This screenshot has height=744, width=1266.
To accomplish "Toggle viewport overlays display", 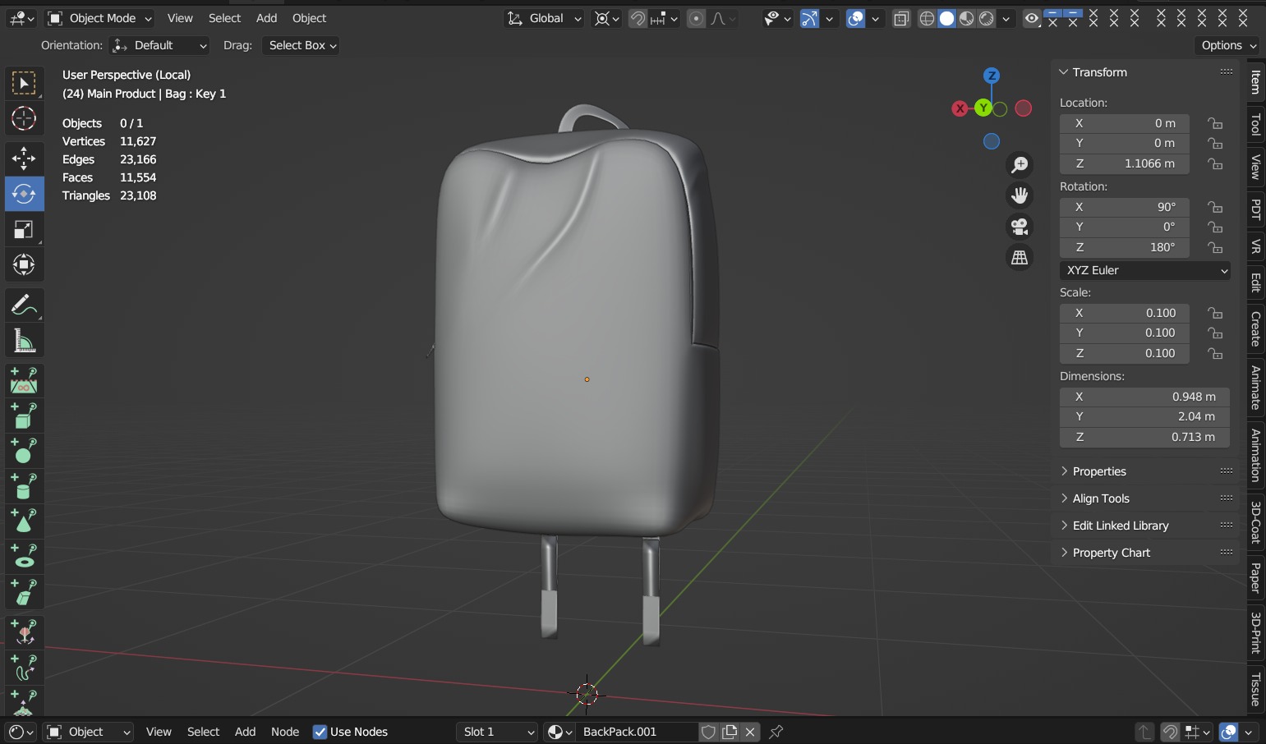I will (x=855, y=18).
